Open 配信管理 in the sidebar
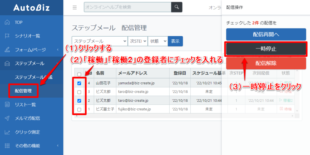Image resolution: width=310 pixels, height=155 pixels. point(23,91)
